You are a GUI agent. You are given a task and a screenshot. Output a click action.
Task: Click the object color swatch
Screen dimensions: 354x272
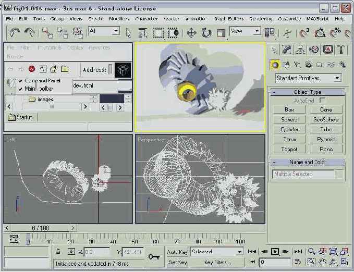340,174
